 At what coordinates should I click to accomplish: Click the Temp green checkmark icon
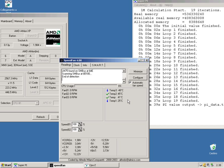tap(107, 97)
